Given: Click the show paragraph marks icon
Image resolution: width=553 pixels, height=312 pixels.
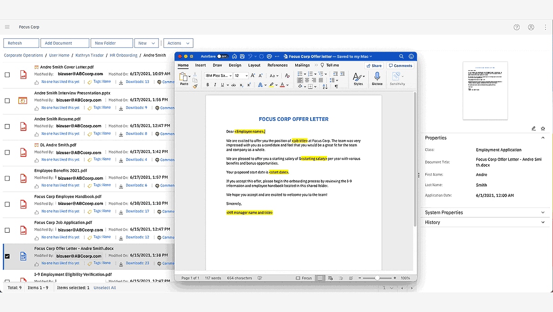Looking at the screenshot, I should pyautogui.click(x=336, y=86).
